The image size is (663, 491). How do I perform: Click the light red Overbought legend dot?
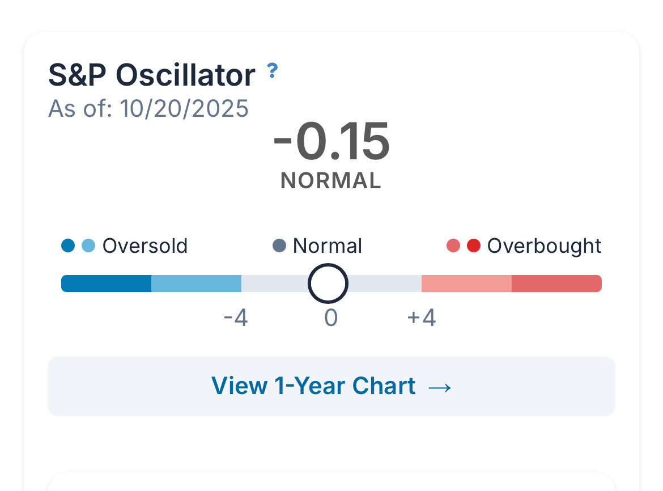453,246
